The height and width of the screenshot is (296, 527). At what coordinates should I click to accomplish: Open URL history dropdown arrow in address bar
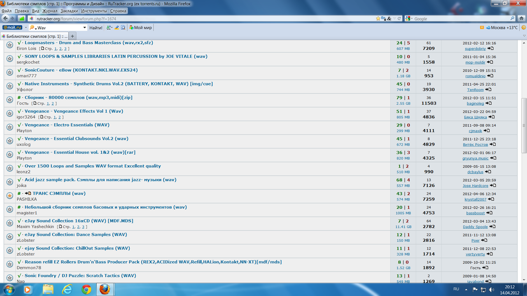(x=394, y=18)
